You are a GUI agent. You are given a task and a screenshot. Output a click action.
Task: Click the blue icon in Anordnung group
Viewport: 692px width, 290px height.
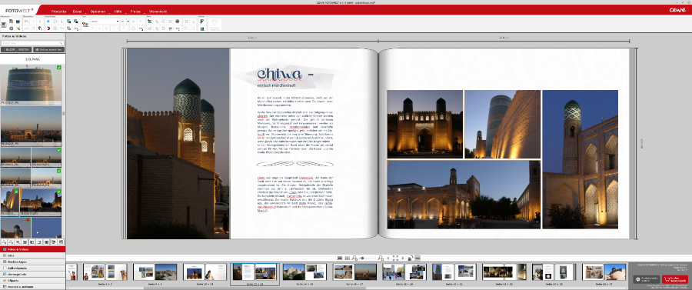[x=48, y=22]
